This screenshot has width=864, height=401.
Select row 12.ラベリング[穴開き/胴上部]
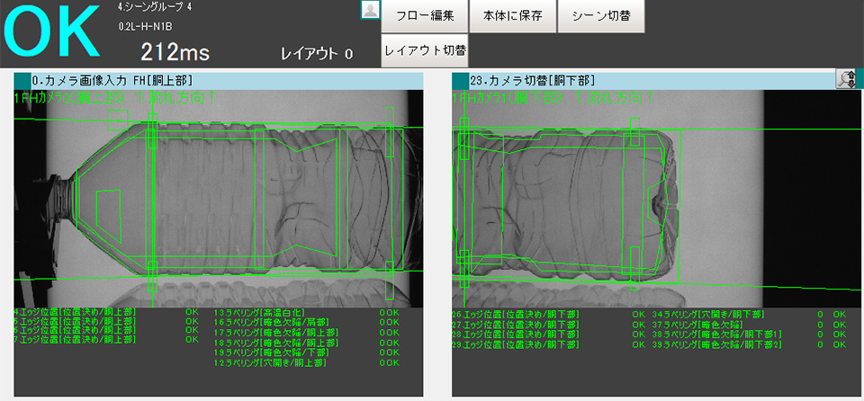tap(271, 362)
